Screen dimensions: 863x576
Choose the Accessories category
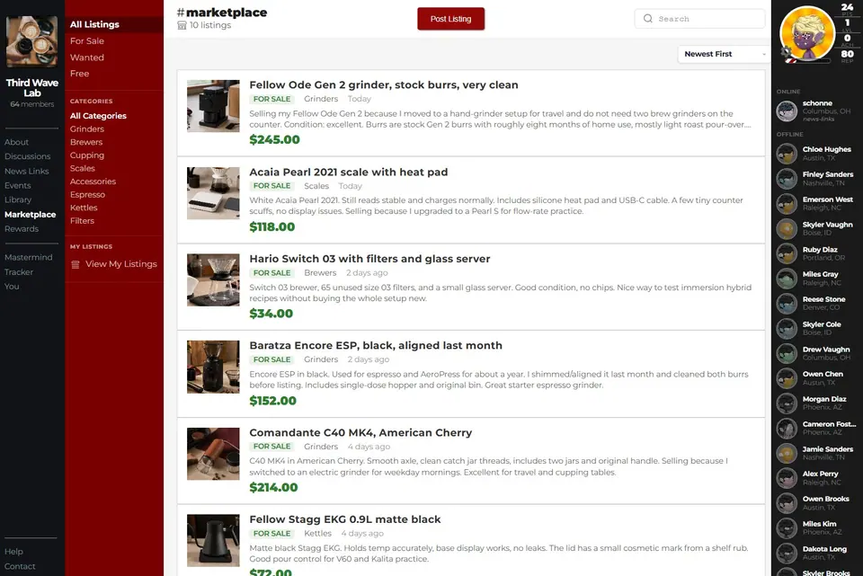[93, 182]
